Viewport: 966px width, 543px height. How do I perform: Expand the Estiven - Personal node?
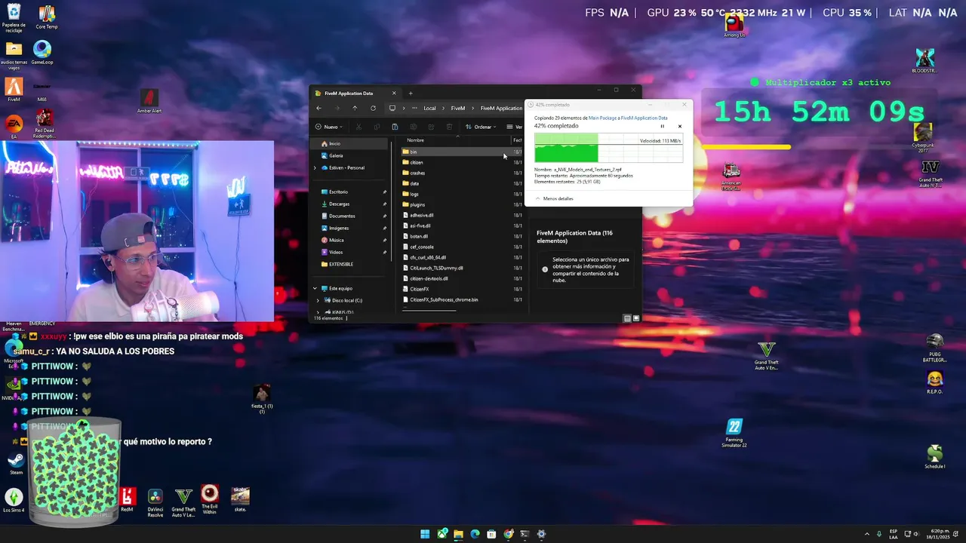tap(315, 167)
